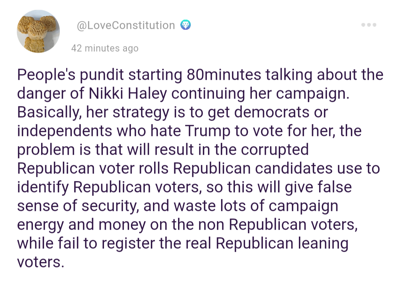Click the word 'Trump' in the post
Image resolution: width=404 pixels, height=290 pixels.
point(207,131)
